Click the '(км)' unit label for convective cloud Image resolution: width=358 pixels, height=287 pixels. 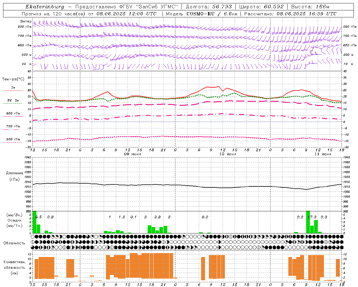14,273
